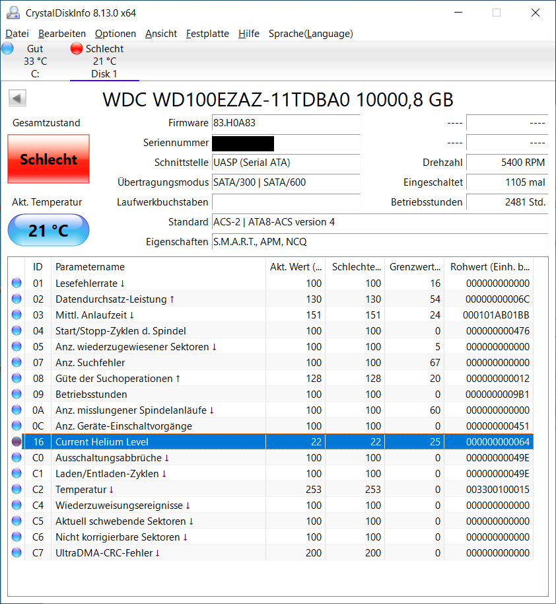The height and width of the screenshot is (604, 556).
Task: Click the Schlechte... column header
Action: coord(355,267)
